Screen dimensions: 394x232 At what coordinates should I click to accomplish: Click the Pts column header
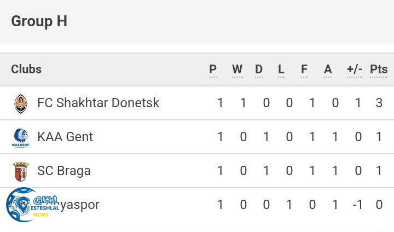click(x=379, y=69)
